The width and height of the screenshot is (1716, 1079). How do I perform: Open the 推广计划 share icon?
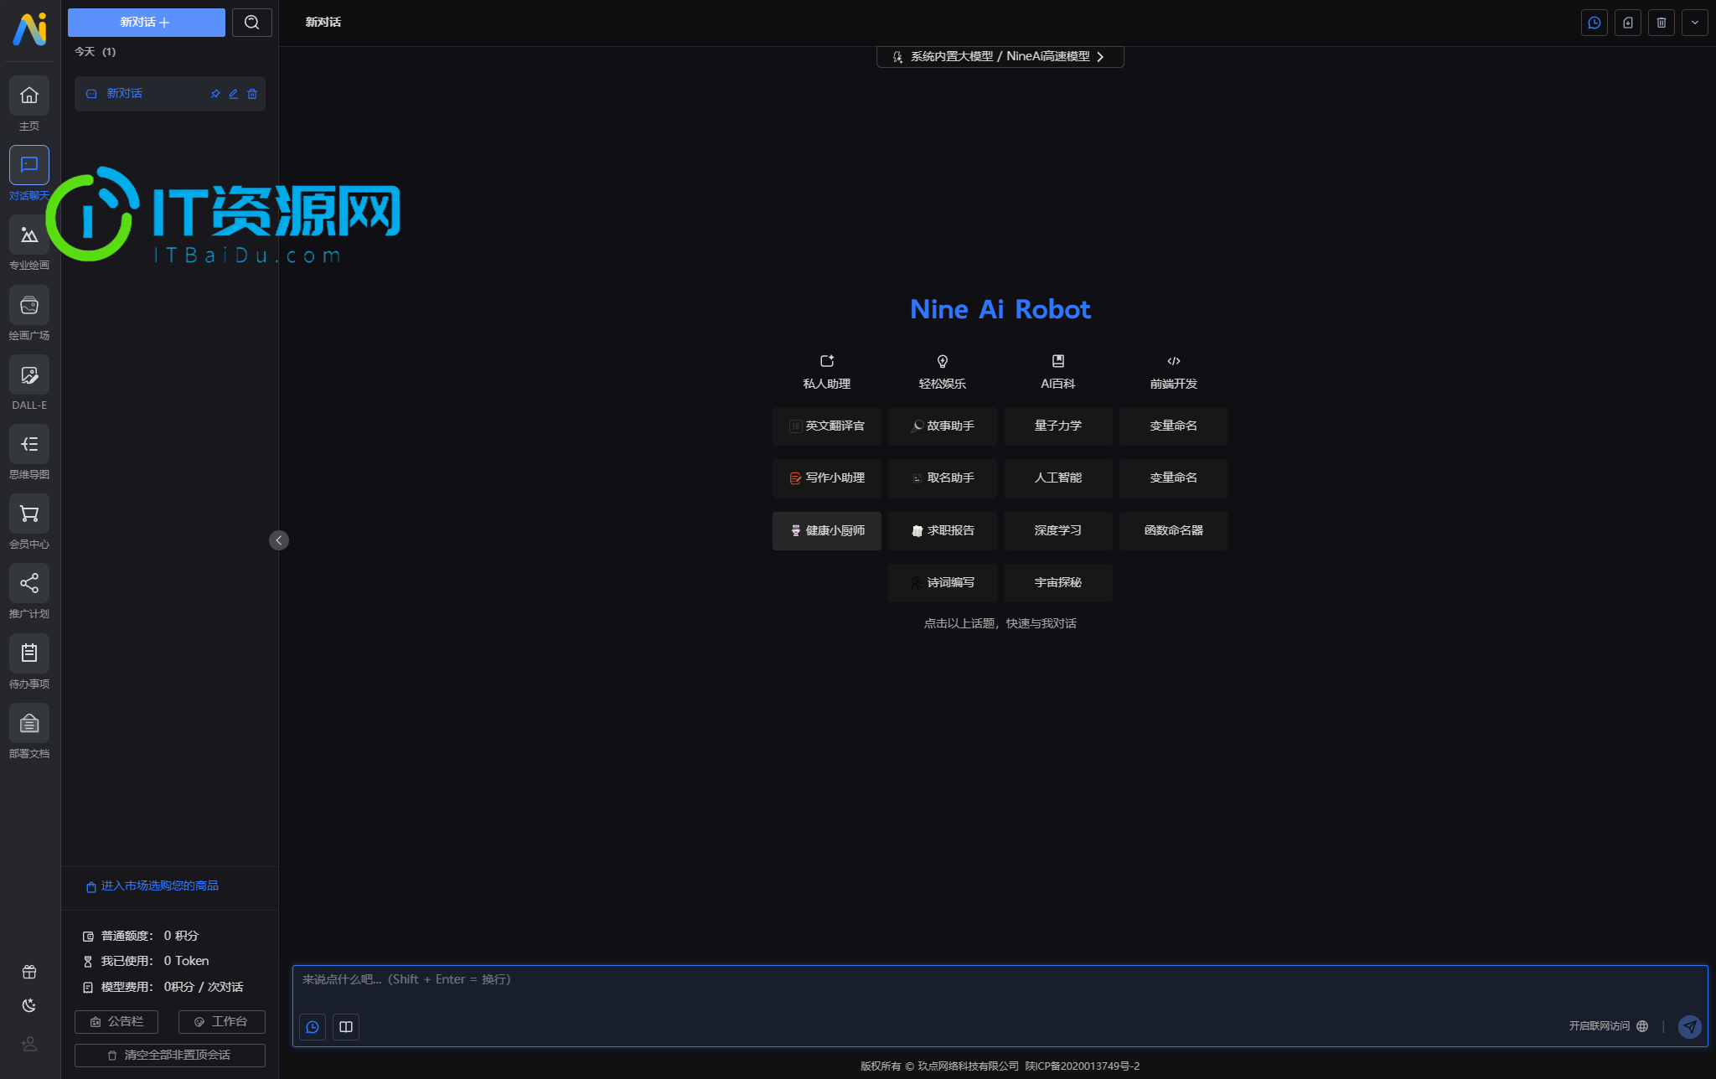29,583
